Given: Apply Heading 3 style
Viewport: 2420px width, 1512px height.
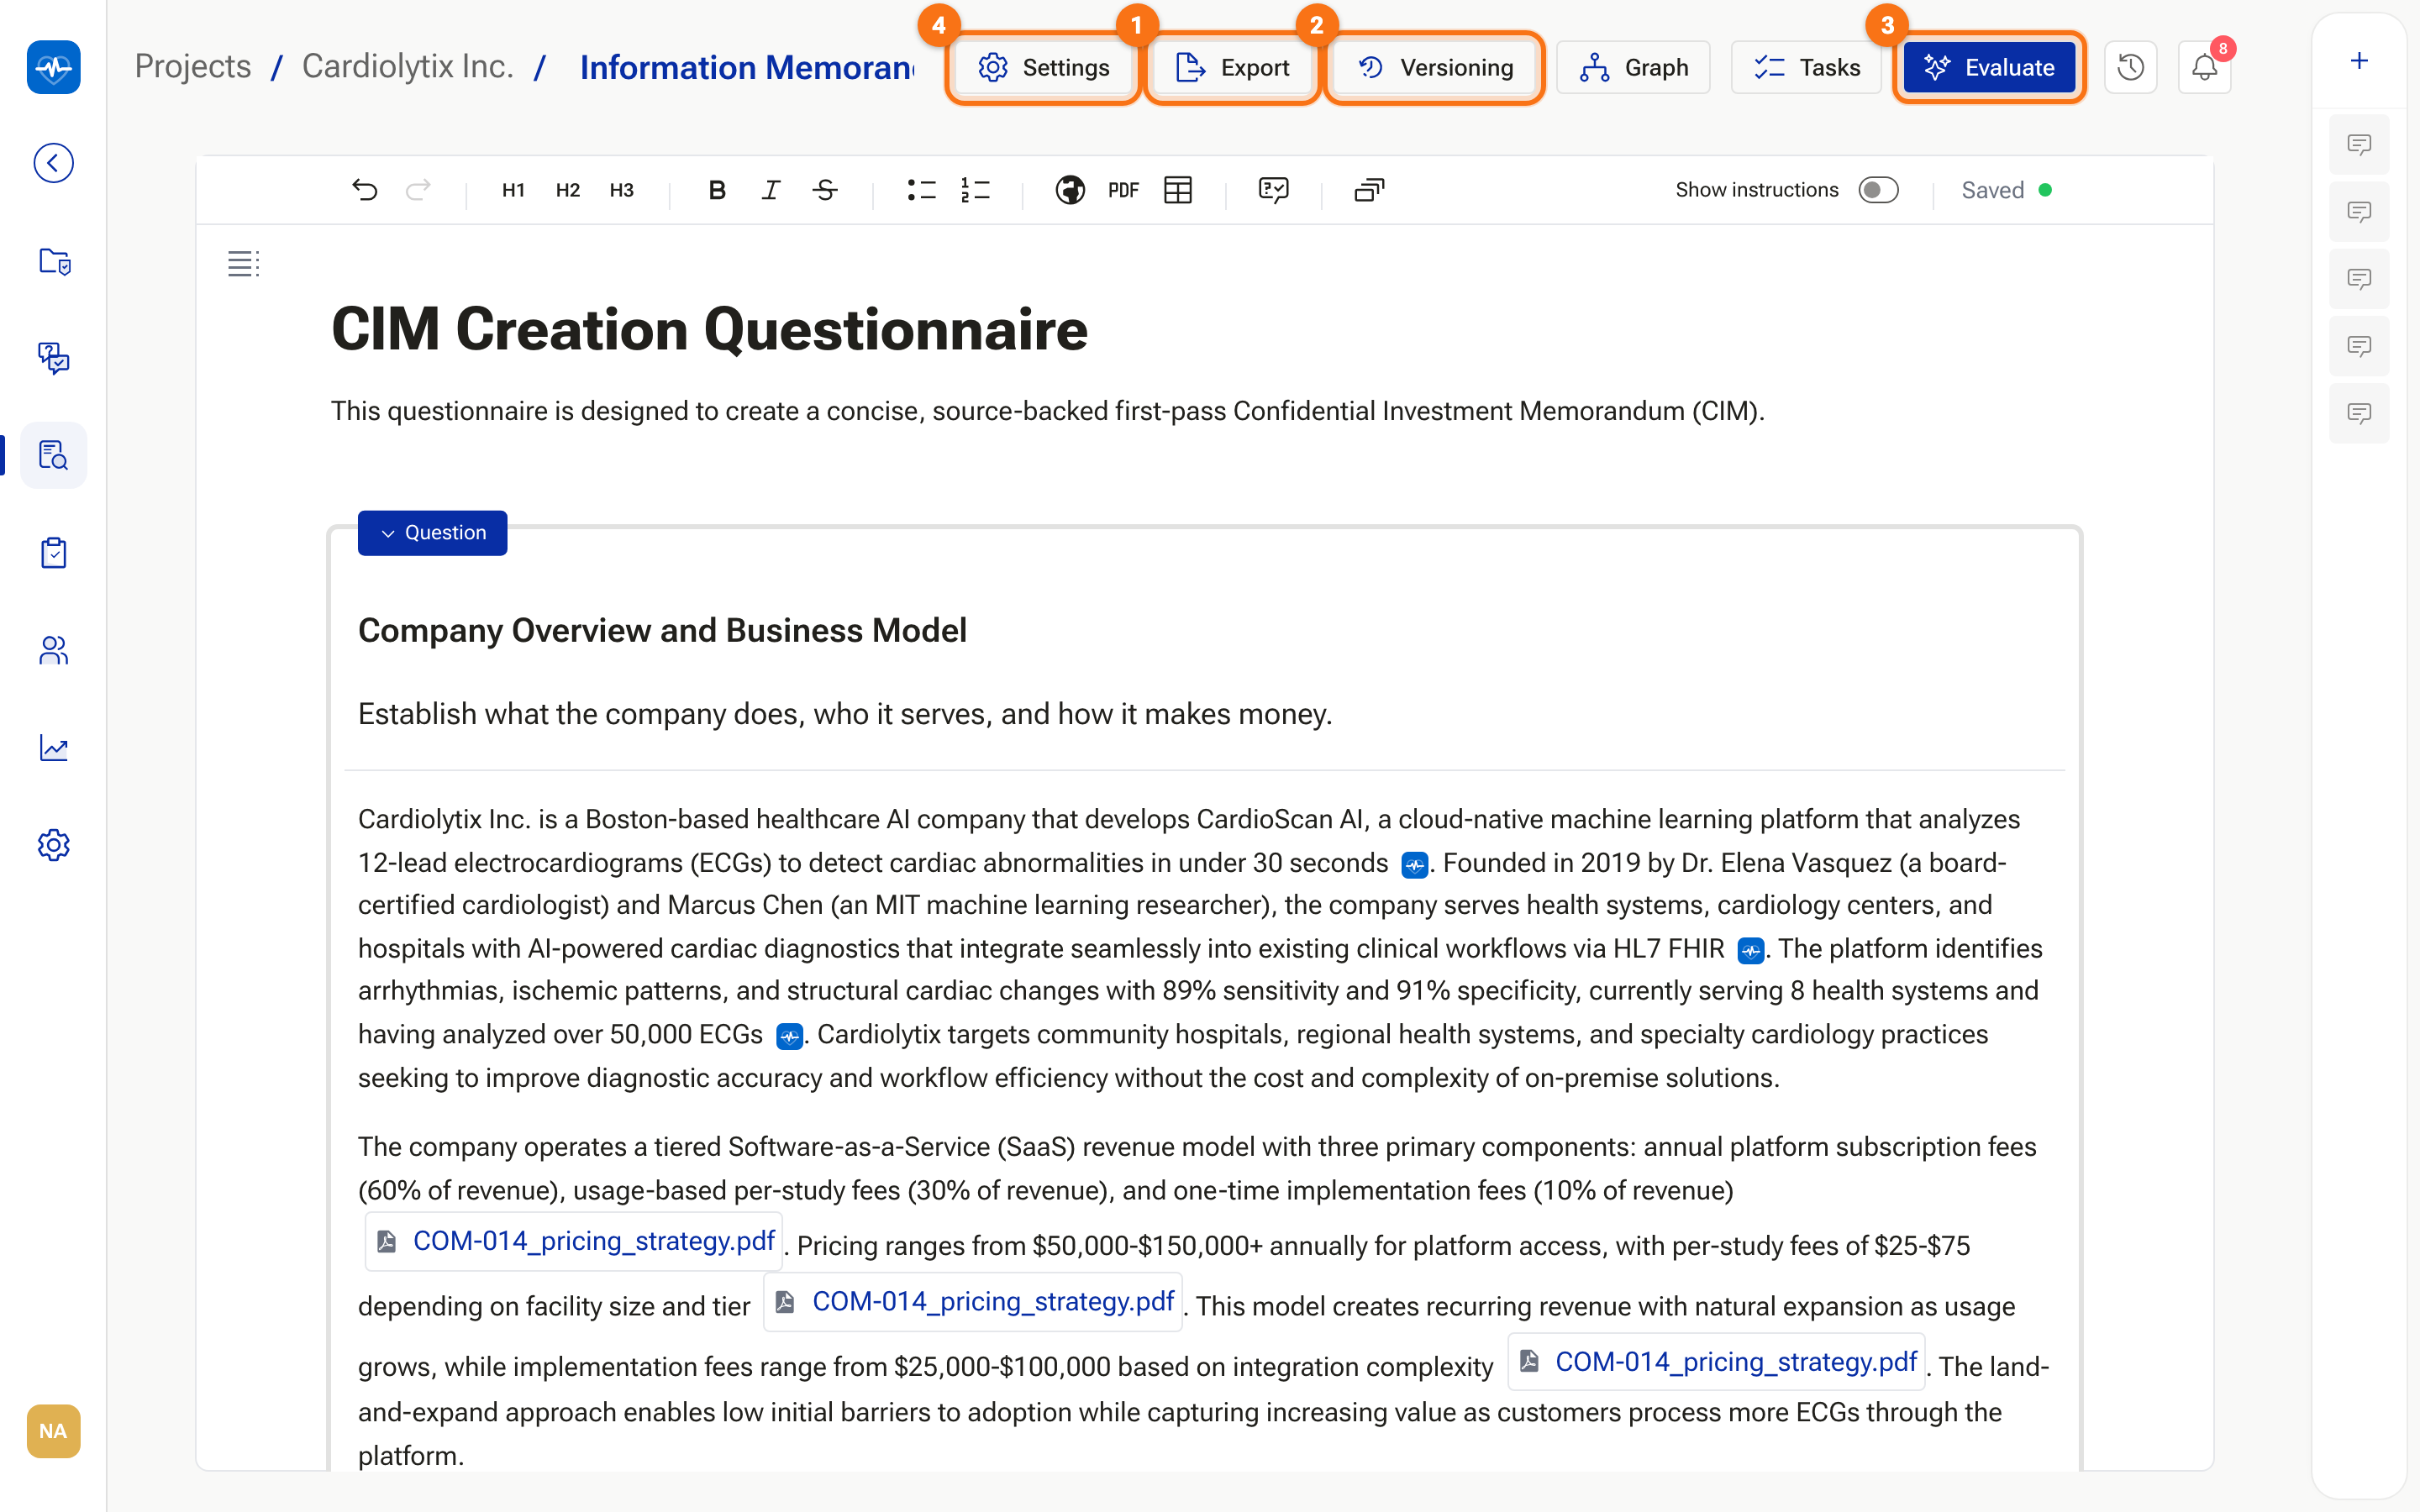Looking at the screenshot, I should point(621,190).
